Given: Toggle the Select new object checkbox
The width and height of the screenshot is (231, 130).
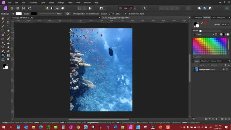Looking at the screenshot, I should click(130, 14).
